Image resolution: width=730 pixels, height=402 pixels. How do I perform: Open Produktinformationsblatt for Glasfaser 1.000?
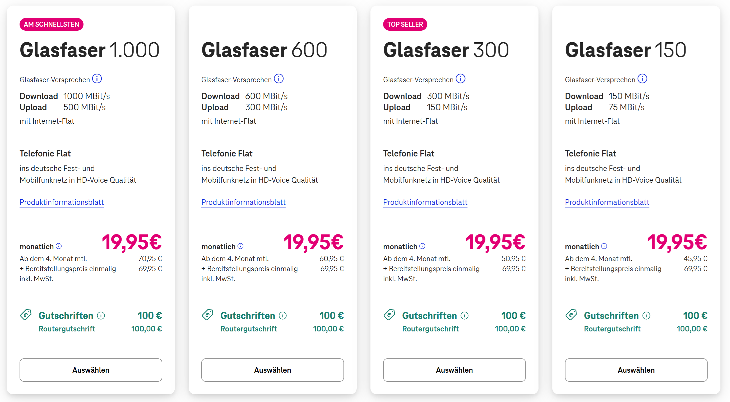pyautogui.click(x=62, y=202)
